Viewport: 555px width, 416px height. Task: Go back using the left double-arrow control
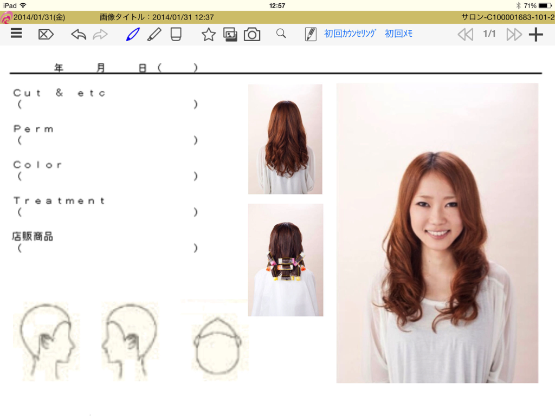click(x=465, y=34)
